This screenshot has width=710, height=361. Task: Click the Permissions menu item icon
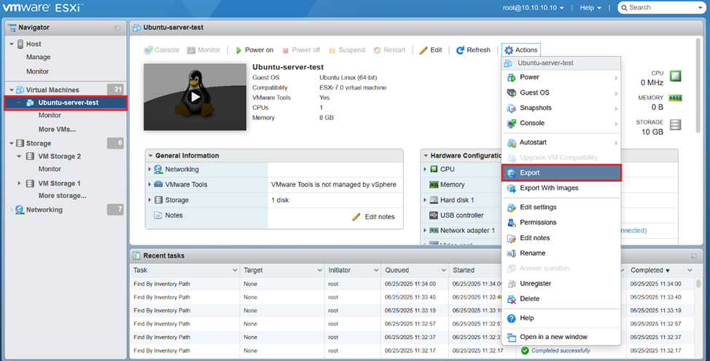[511, 223]
